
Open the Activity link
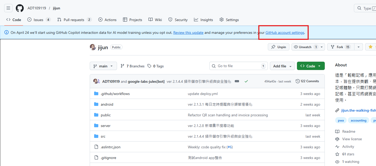click(345, 146)
